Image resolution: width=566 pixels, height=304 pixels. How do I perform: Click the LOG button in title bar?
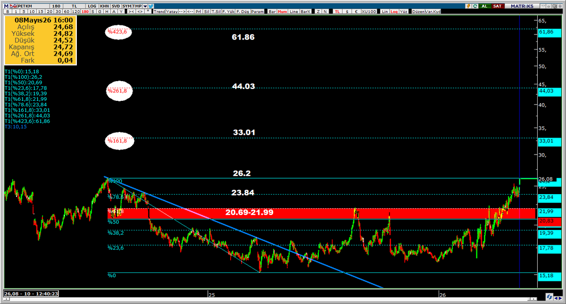(x=92, y=6)
